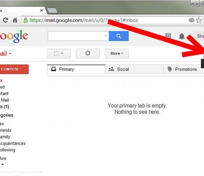Go to the browser home page icon

(x=15, y=20)
